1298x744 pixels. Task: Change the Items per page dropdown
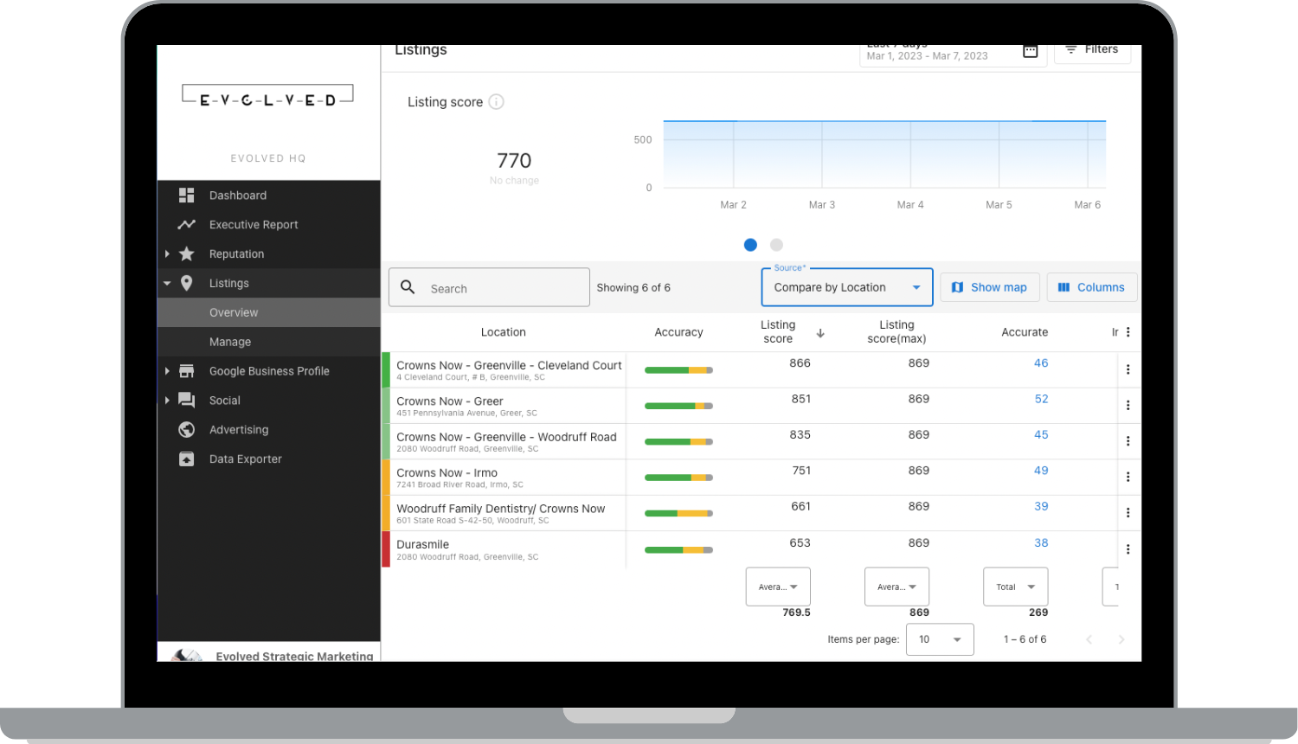(x=940, y=638)
